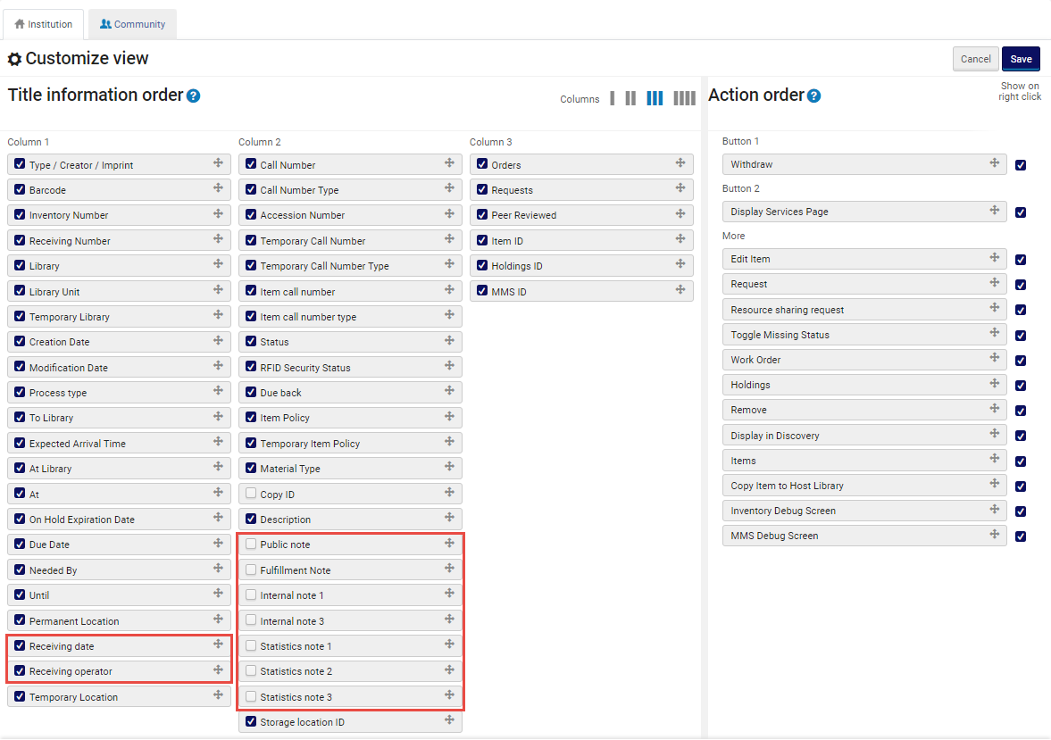The height and width of the screenshot is (740, 1051).
Task: Switch to the Institution tab
Action: tap(44, 24)
